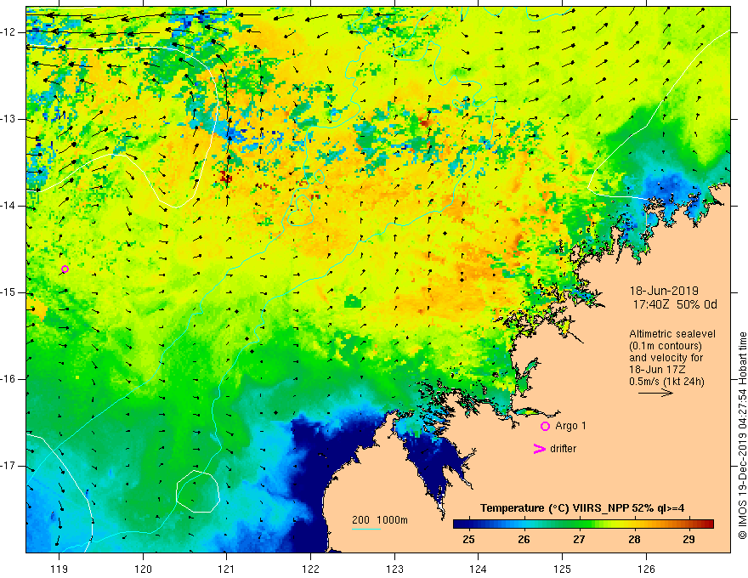748x578 pixels.
Task: Click the '(0.1m contours)' caption line
Action: (x=666, y=346)
